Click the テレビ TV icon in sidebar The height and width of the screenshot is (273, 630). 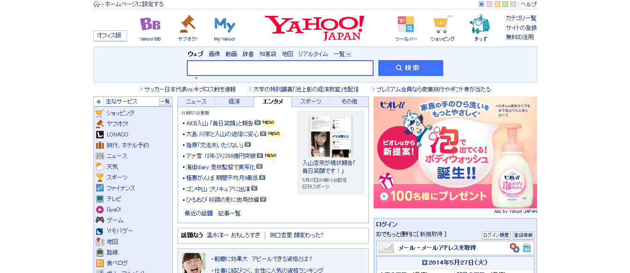point(99,199)
